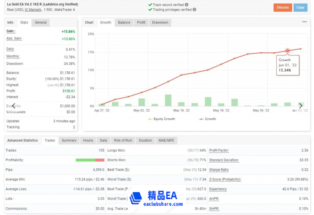Open the Risk of Ruin statistics tab
Screen dimensions: 314x215
[123, 140]
